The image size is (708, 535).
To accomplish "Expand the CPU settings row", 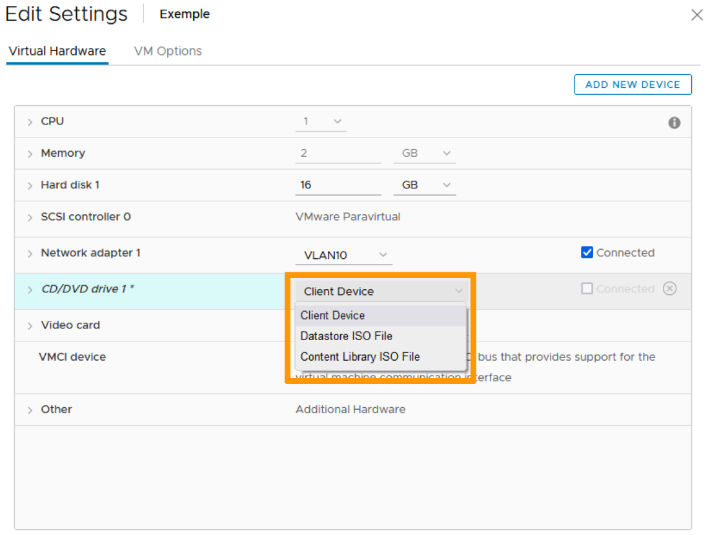I will (30, 122).
